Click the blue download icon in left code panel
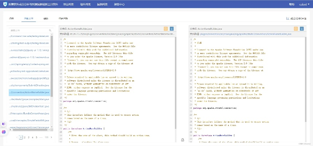Image resolution: width=313 pixels, height=146 pixels. tap(172, 29)
